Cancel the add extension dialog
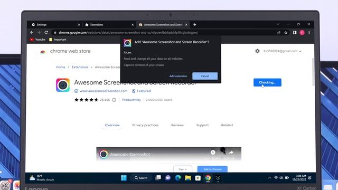338x190 pixels. coord(205,76)
